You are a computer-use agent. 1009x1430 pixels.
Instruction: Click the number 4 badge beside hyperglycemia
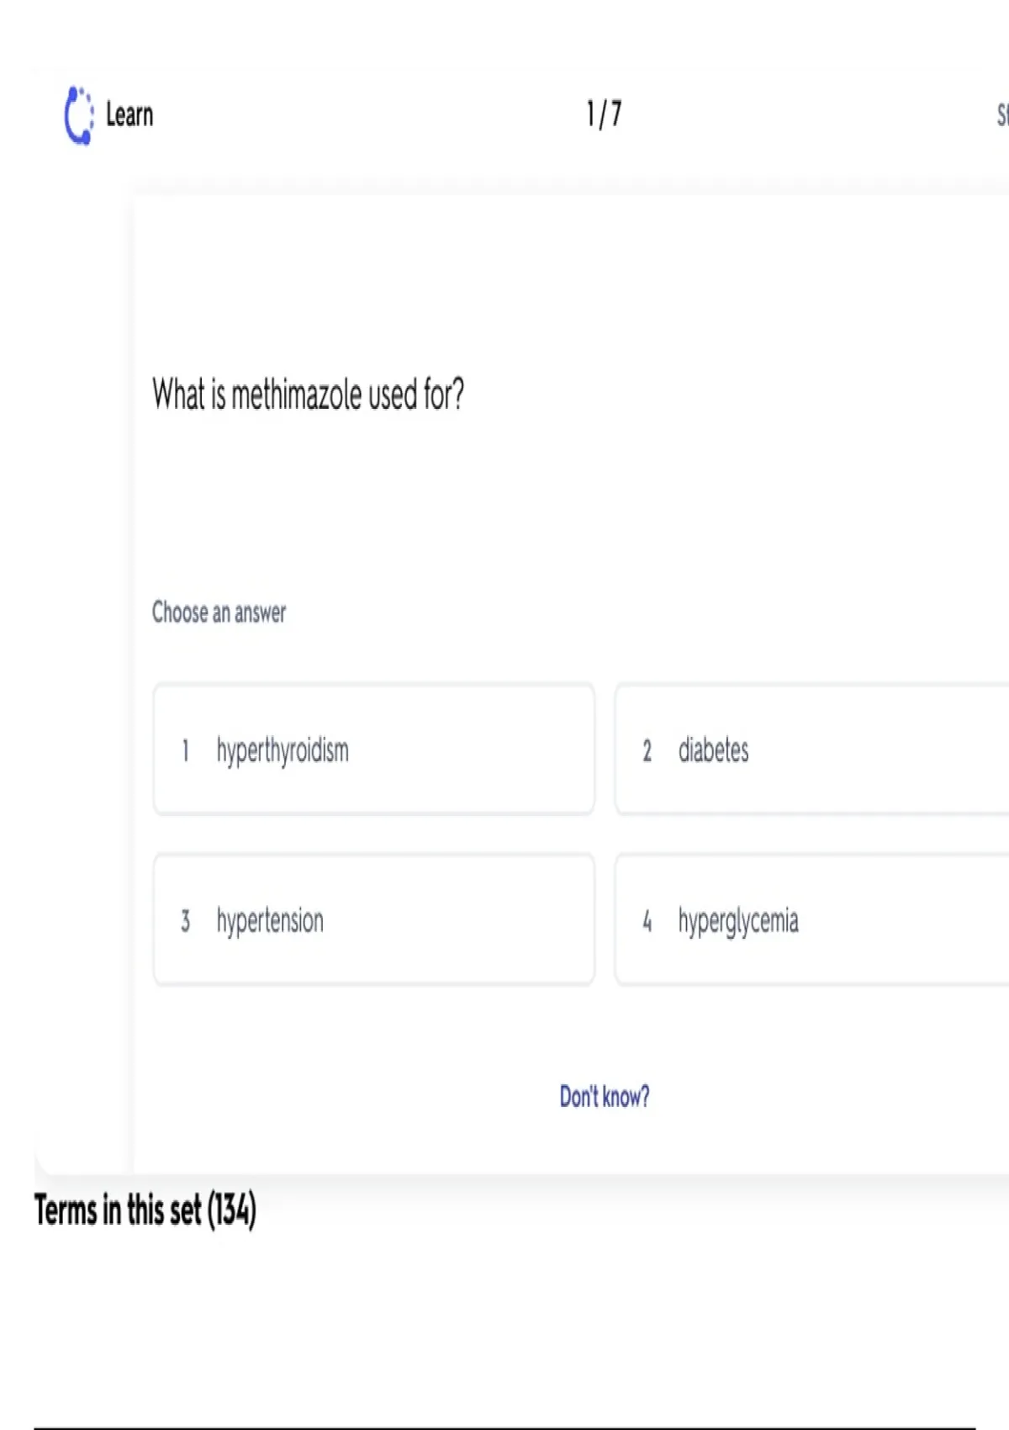(x=647, y=921)
